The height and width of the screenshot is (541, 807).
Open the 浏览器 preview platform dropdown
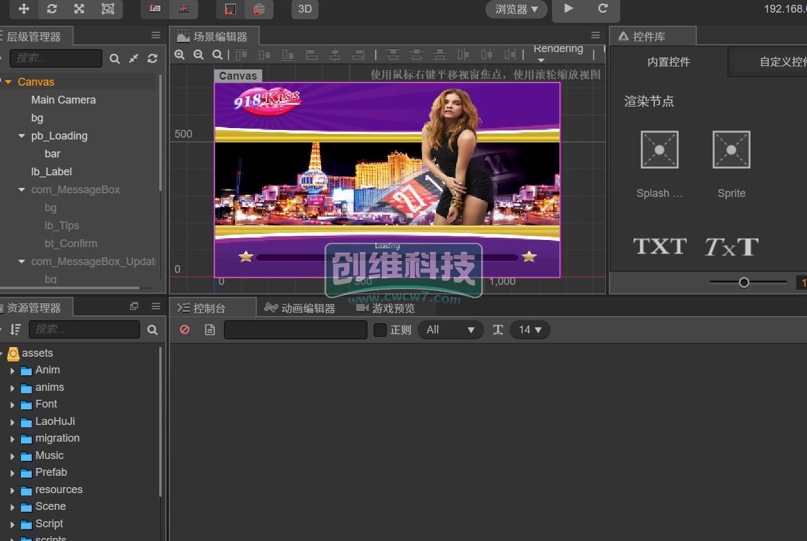click(517, 9)
